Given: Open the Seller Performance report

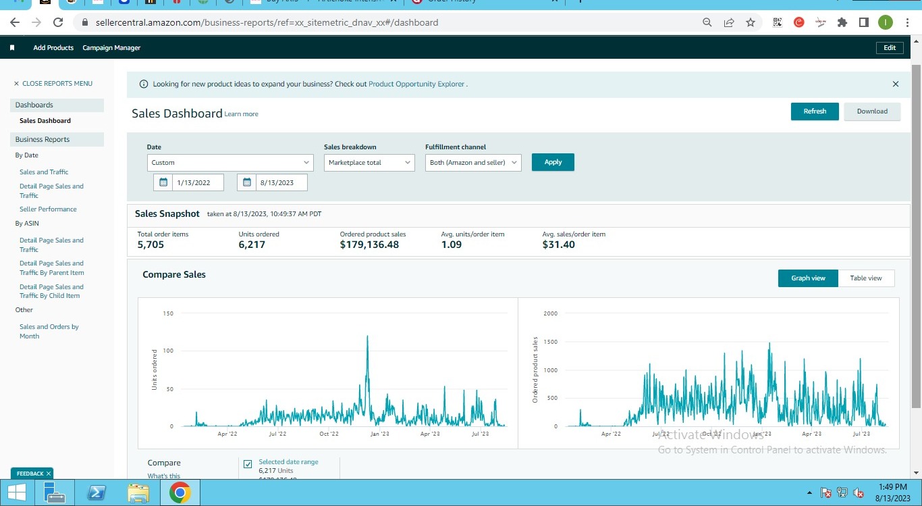Looking at the screenshot, I should tap(48, 209).
